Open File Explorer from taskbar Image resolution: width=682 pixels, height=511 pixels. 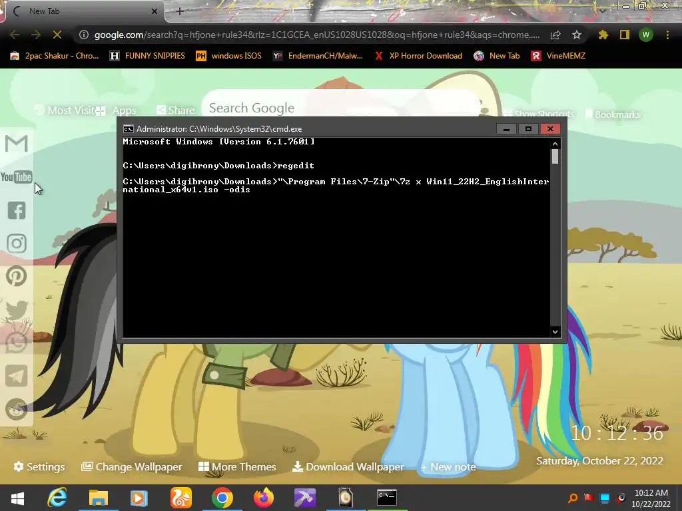point(99,498)
